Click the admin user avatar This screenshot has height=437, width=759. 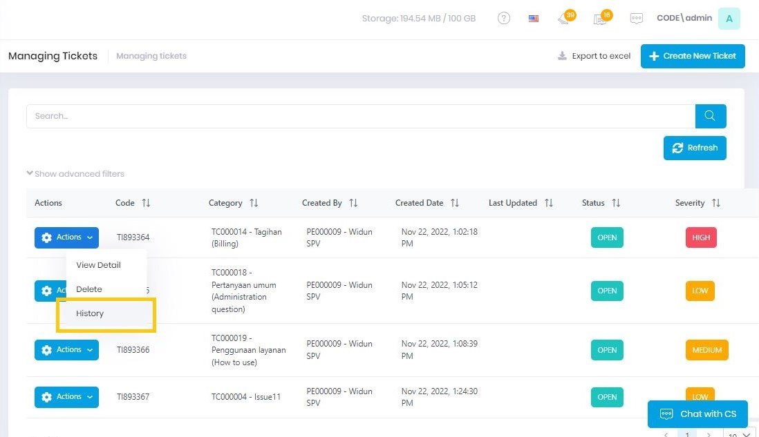pyautogui.click(x=729, y=19)
